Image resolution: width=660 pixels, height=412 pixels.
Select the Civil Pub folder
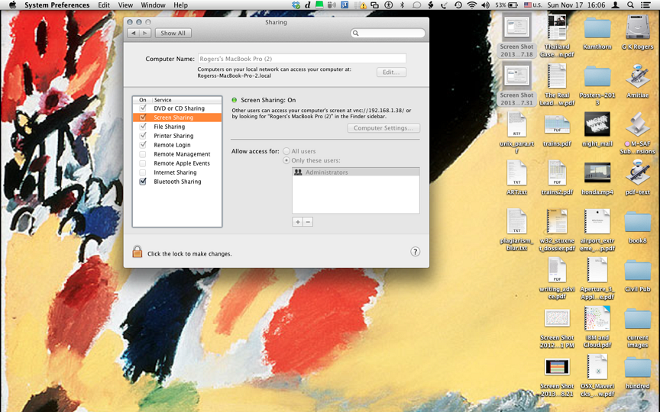tap(638, 270)
